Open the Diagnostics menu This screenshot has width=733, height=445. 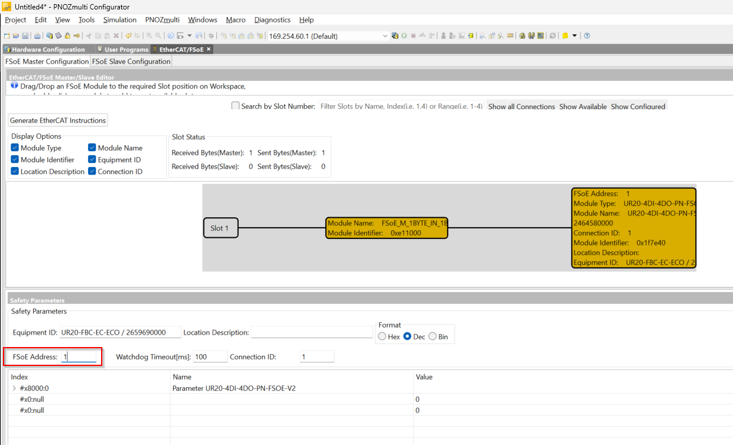pyautogui.click(x=273, y=19)
